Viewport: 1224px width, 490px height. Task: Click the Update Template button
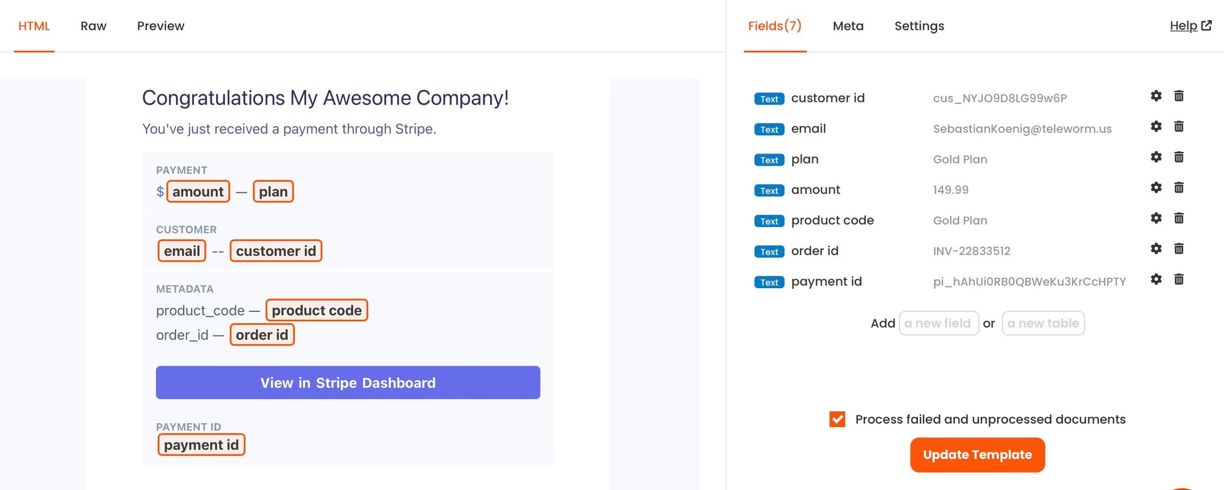[x=977, y=455]
